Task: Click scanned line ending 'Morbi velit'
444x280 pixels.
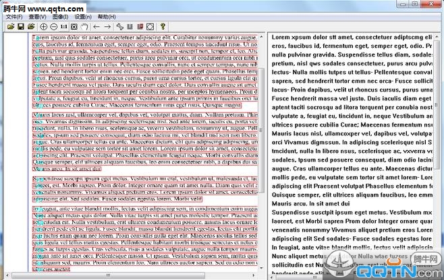Action: (x=117, y=199)
